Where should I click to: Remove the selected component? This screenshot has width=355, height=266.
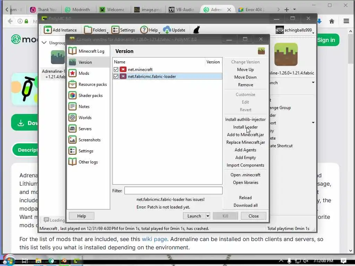click(245, 85)
